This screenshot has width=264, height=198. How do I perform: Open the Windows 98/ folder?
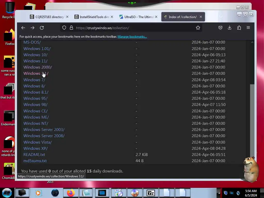(x=35, y=105)
